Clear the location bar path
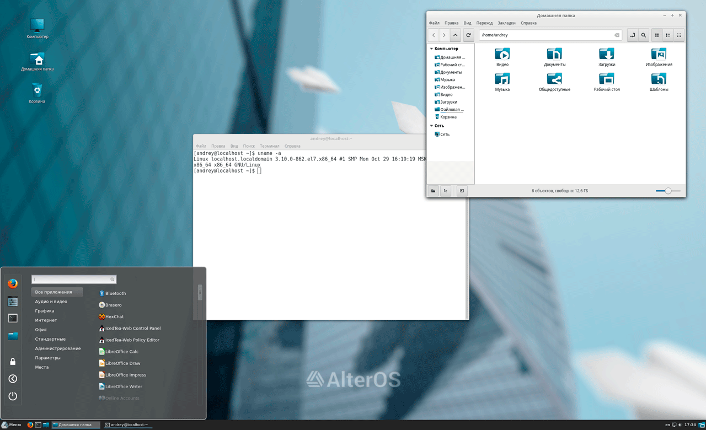The height and width of the screenshot is (430, 706). click(x=617, y=35)
